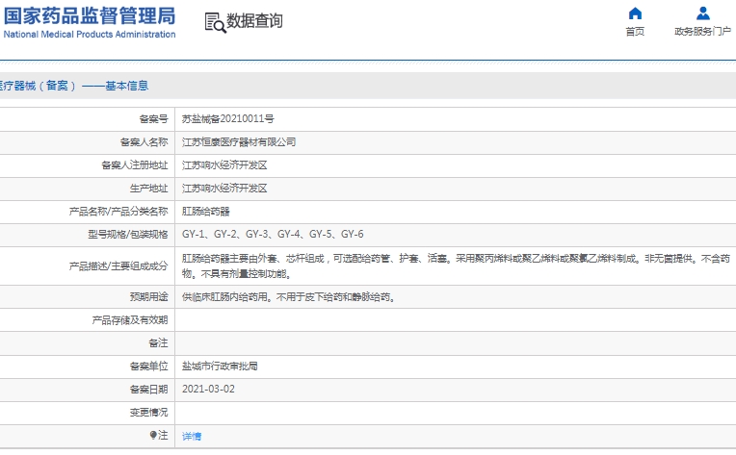The image size is (736, 455).
Task: Click the 备案号 row label
Action: 153,119
